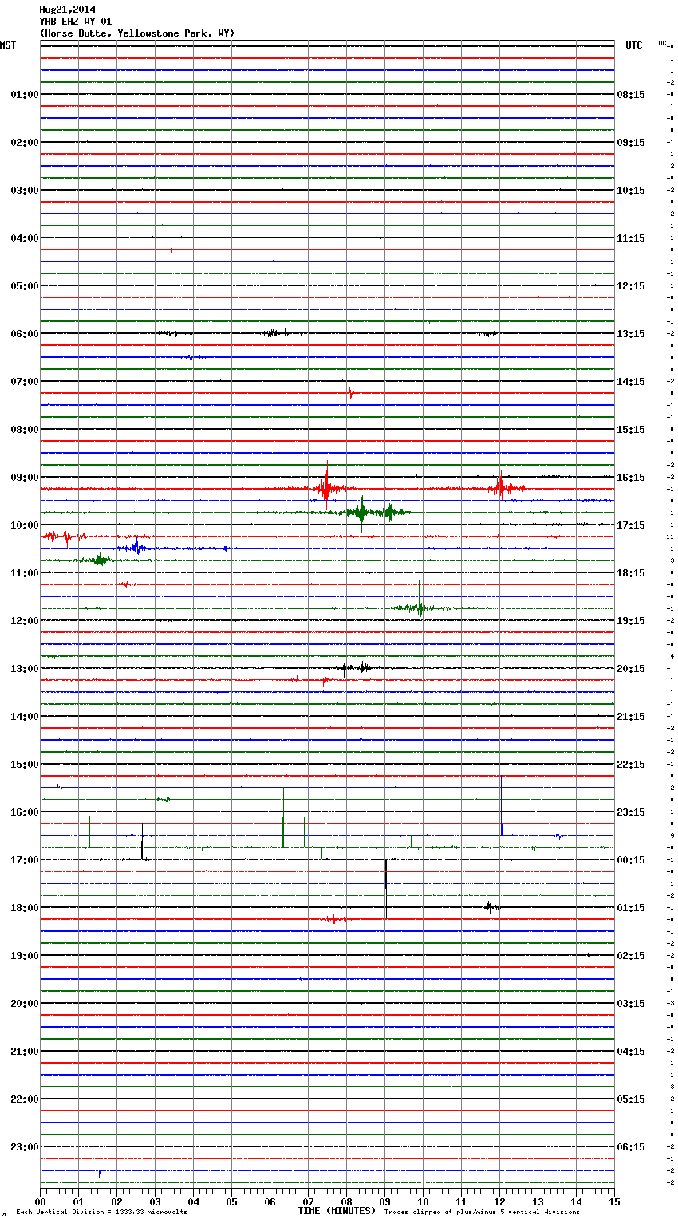Click the 13:15 UTC time label
678x1223 pixels.
coord(631,334)
